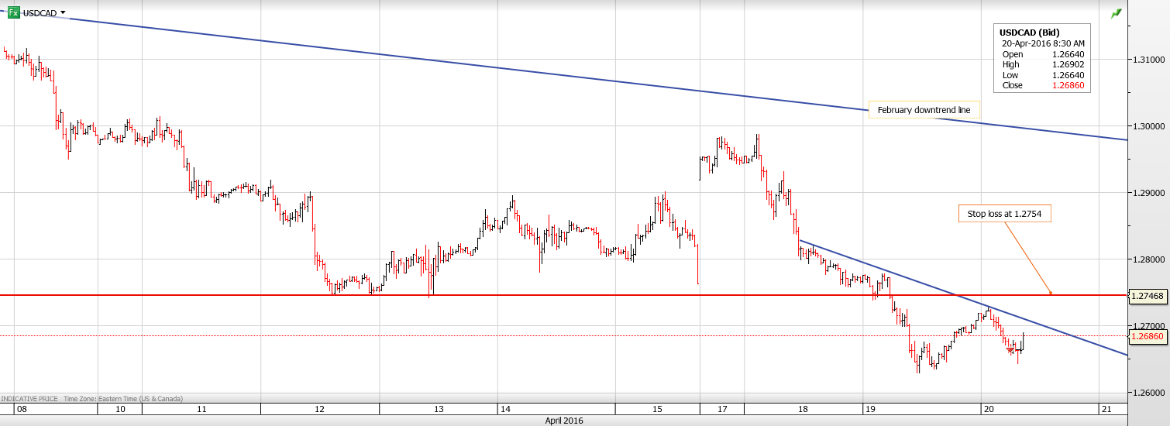Select the 'Stop loss at 1.2754' annotation box
This screenshot has width=1170, height=426.
1004,214
